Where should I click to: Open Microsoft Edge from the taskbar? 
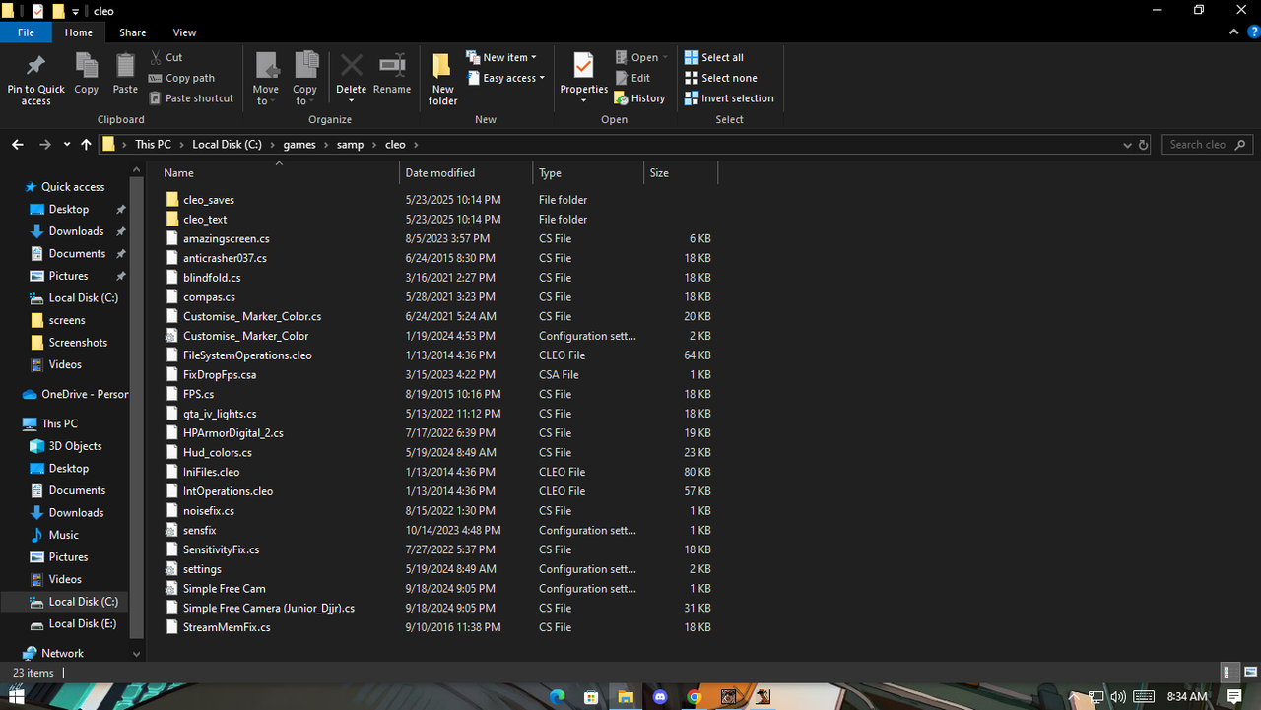[557, 697]
